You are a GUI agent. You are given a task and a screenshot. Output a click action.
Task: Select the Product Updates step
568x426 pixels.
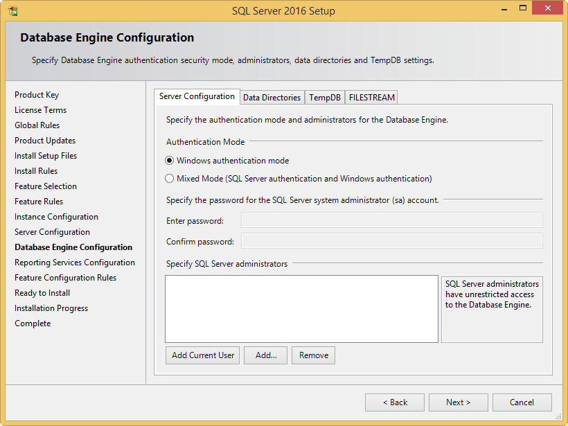click(x=45, y=141)
